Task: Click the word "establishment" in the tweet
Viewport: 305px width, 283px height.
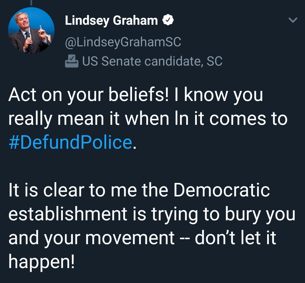Action: (x=68, y=214)
